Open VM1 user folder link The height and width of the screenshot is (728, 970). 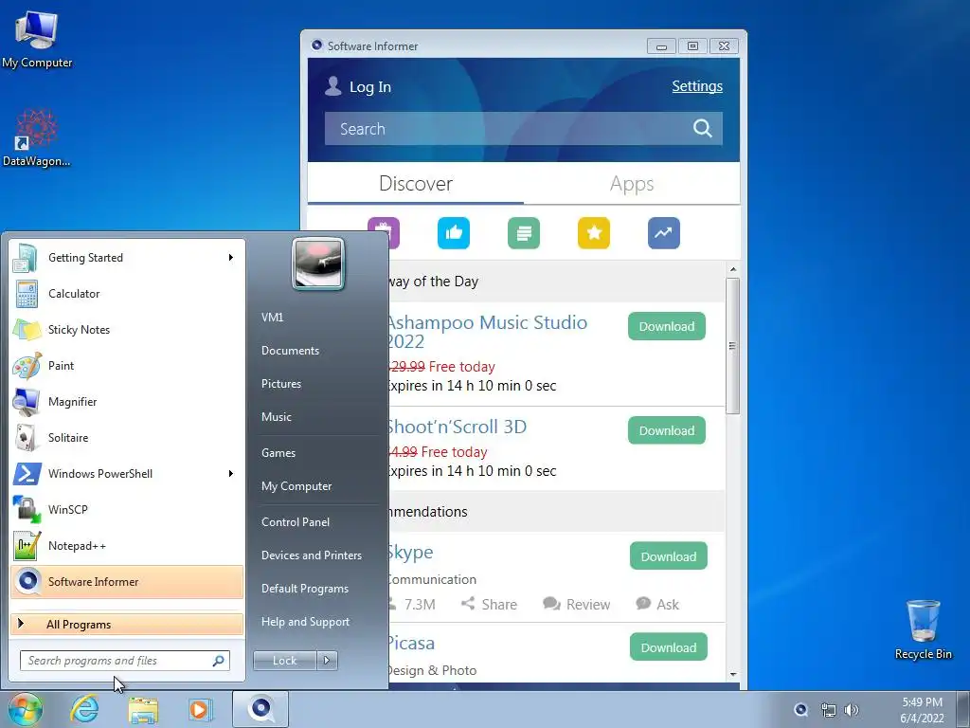pyautogui.click(x=272, y=318)
